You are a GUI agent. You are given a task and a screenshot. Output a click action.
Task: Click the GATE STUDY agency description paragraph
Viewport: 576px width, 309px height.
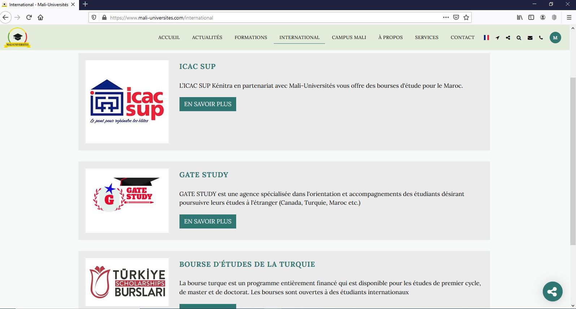tap(322, 198)
